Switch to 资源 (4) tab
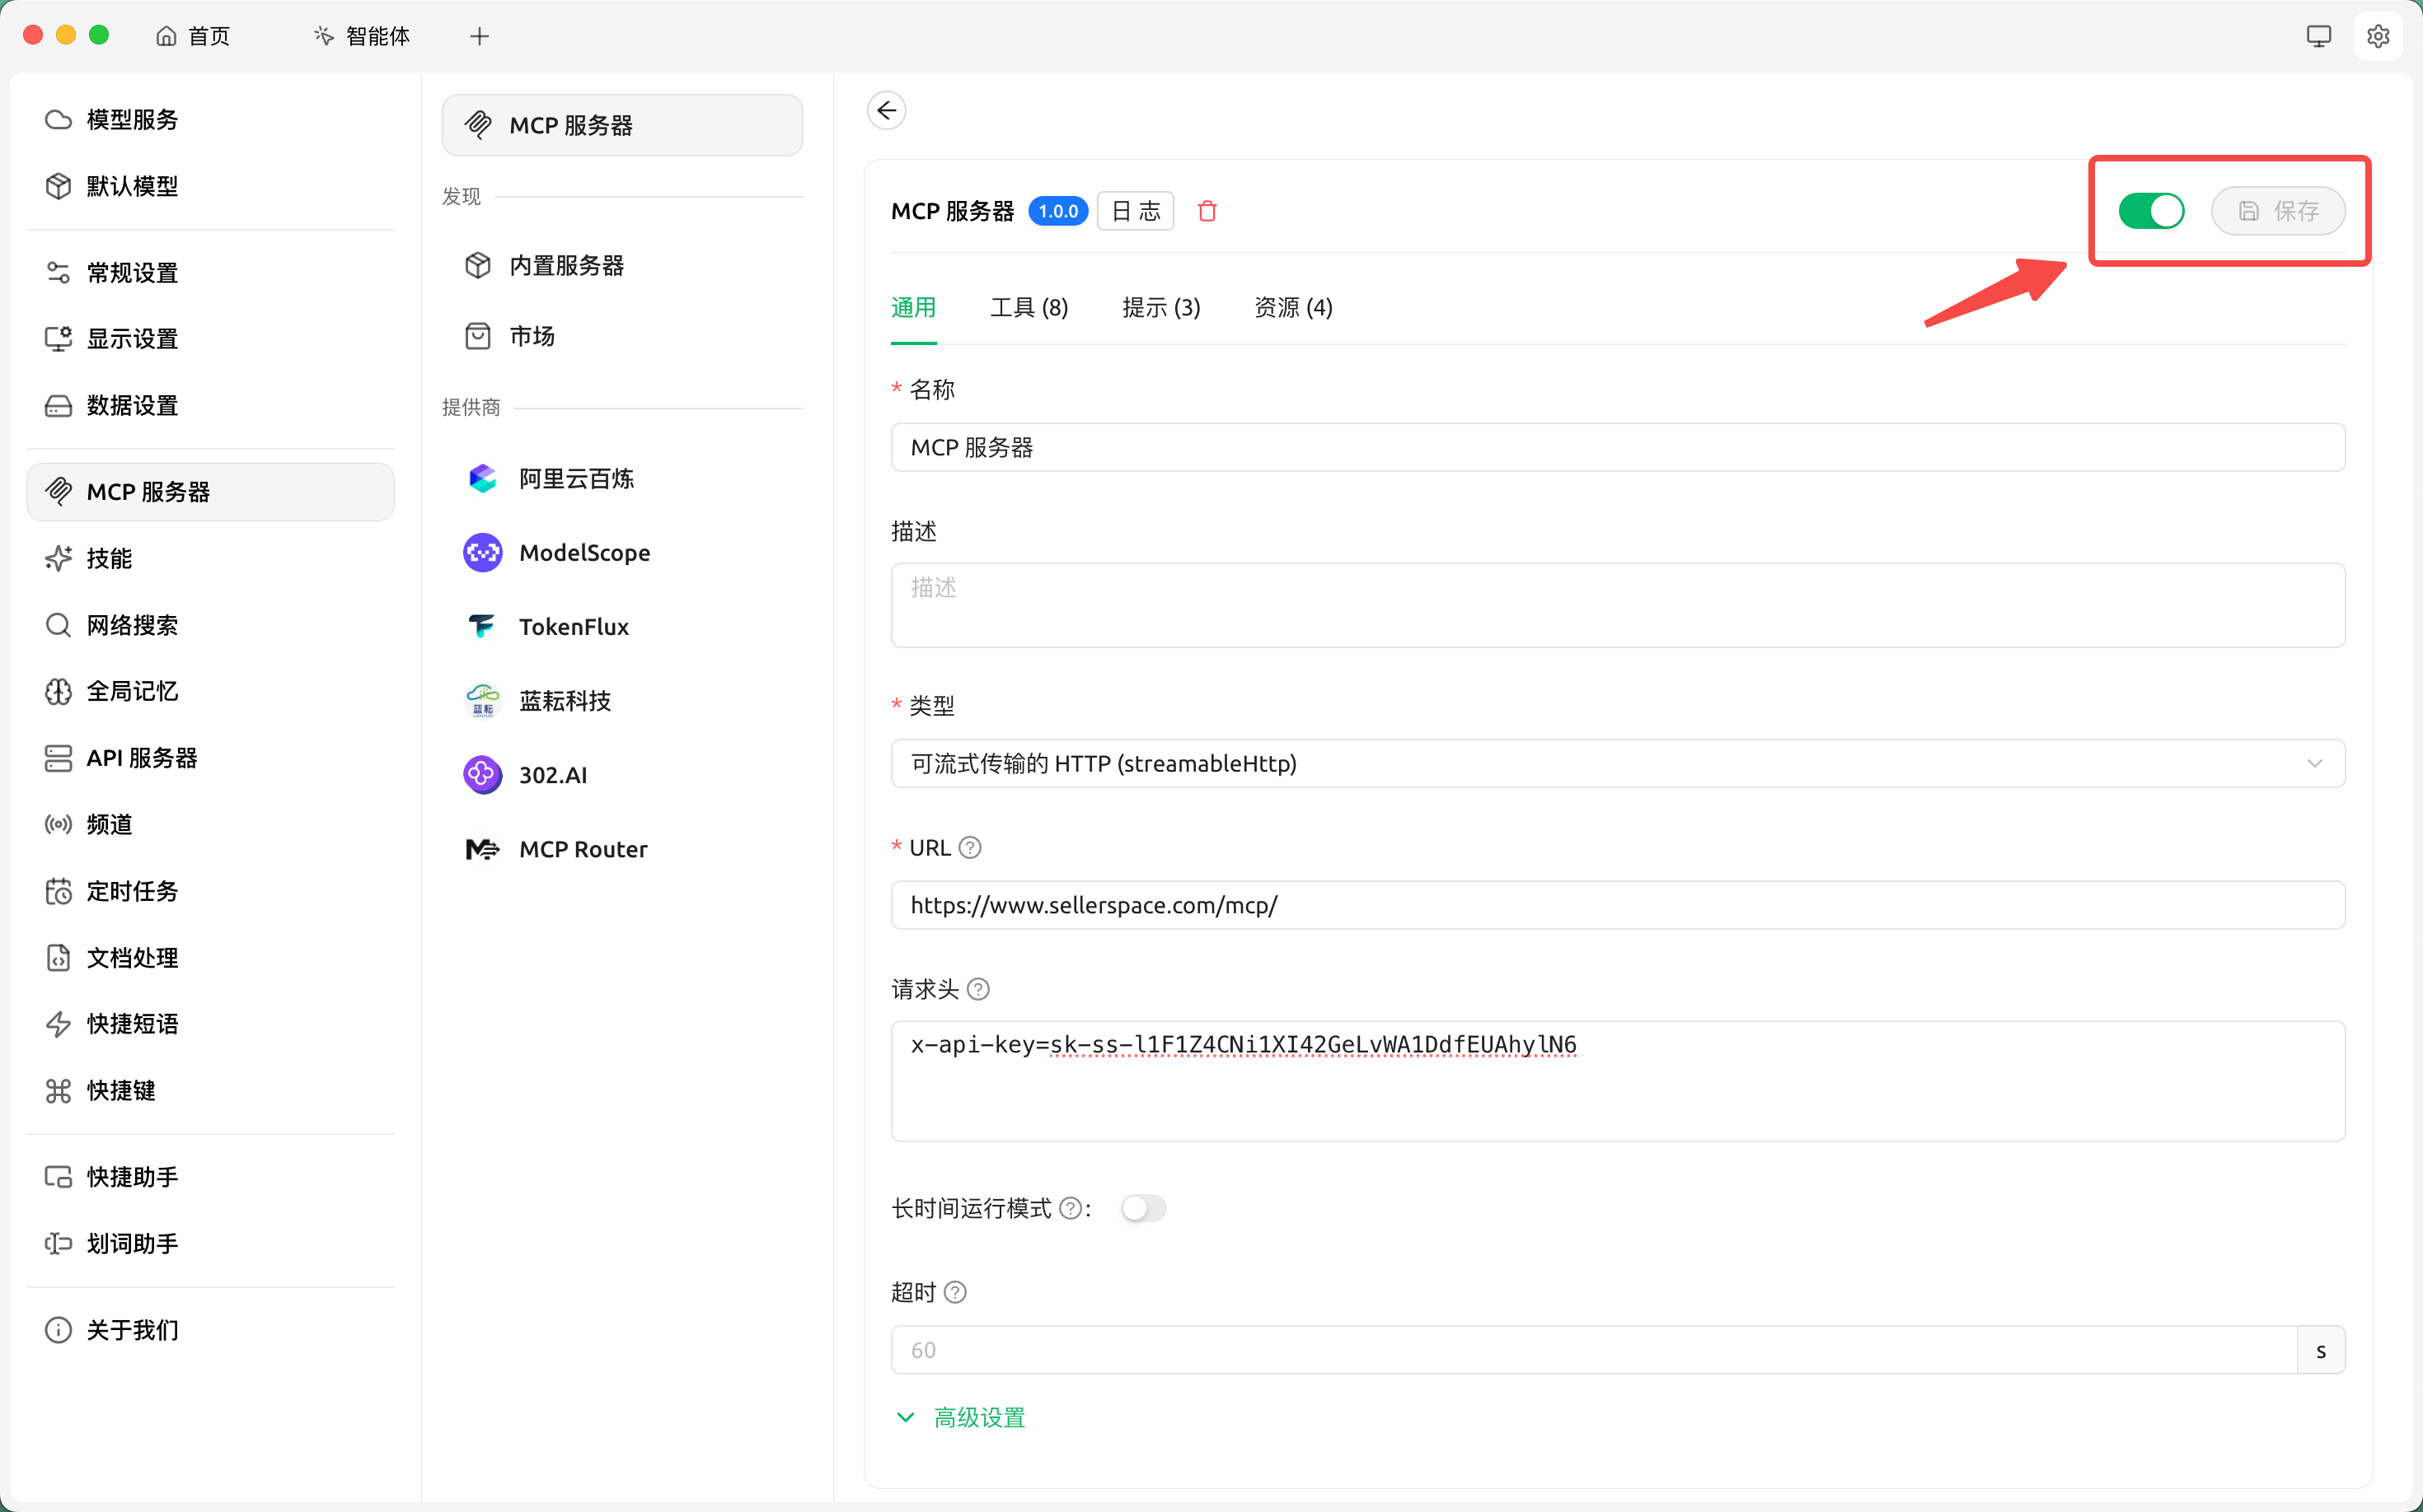 1293,308
